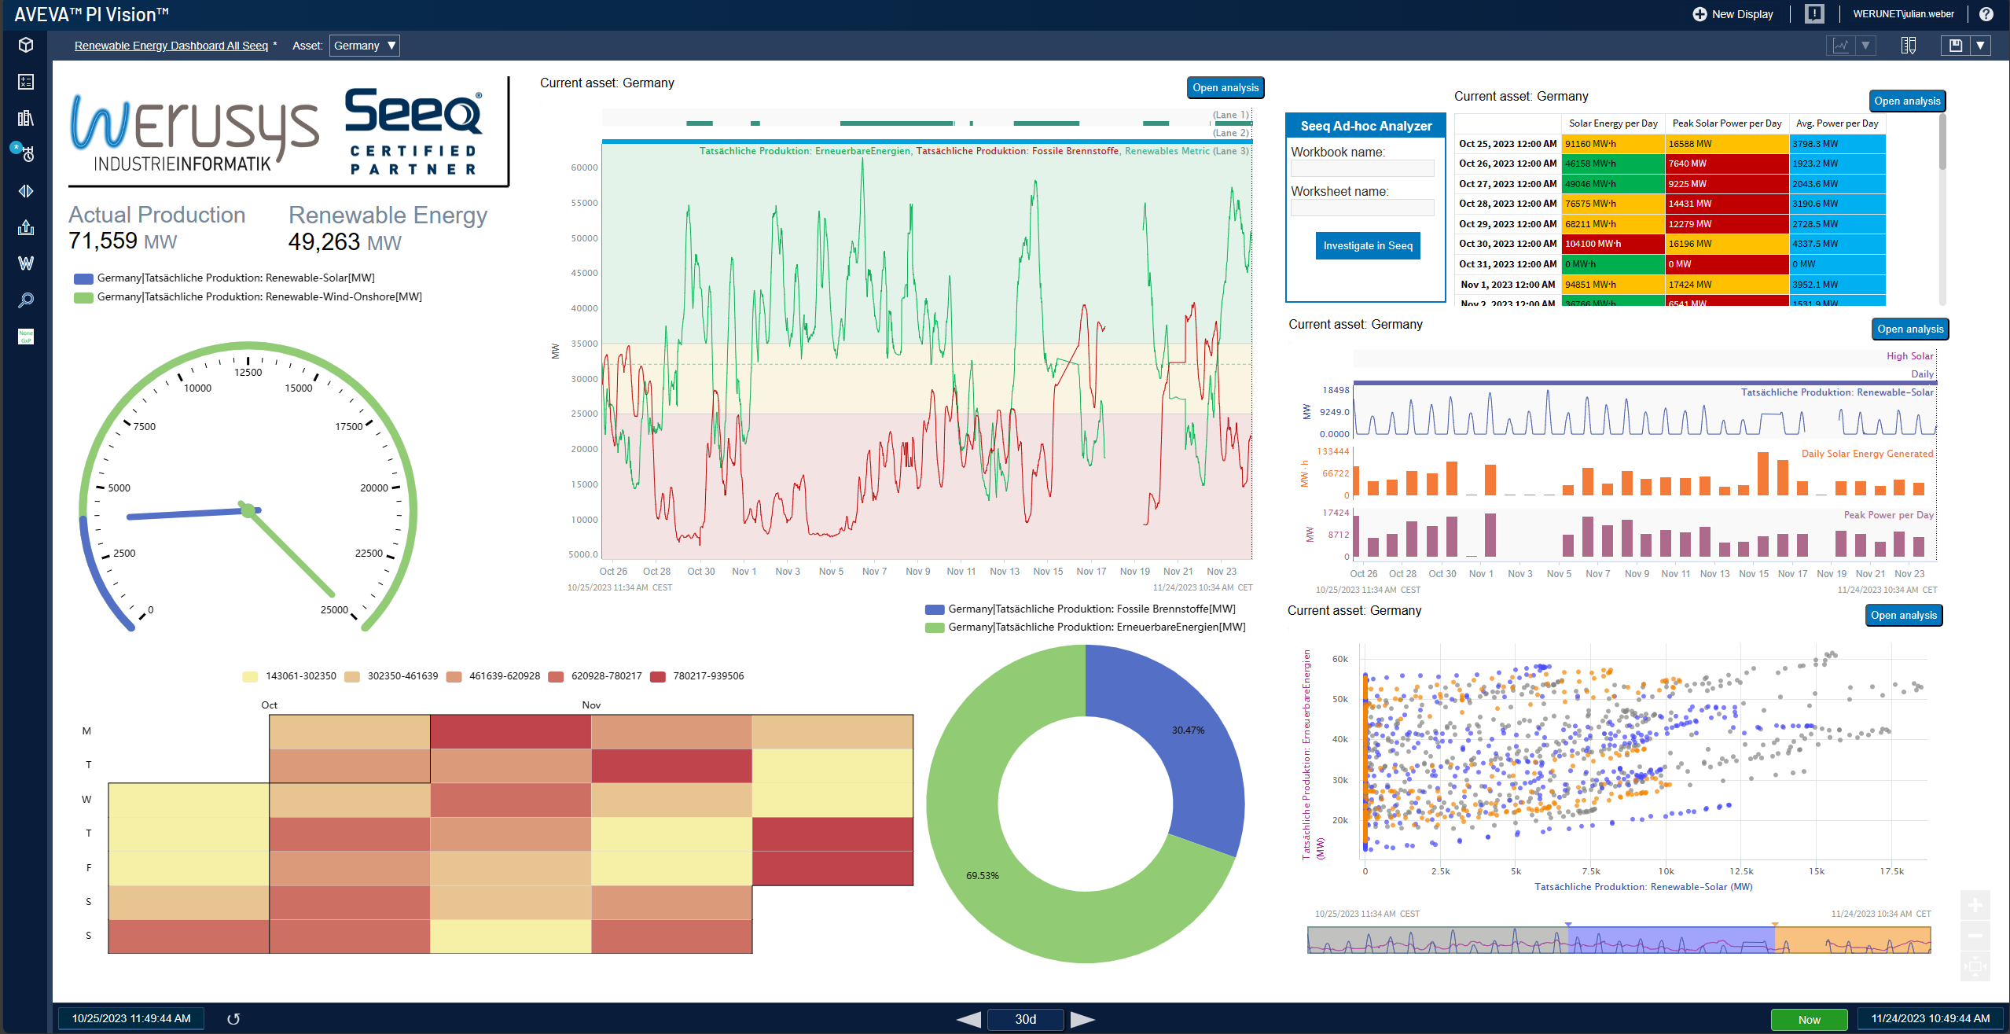This screenshot has height=1034, width=2010.
Task: Click the green Now button
Action: 1809,1019
